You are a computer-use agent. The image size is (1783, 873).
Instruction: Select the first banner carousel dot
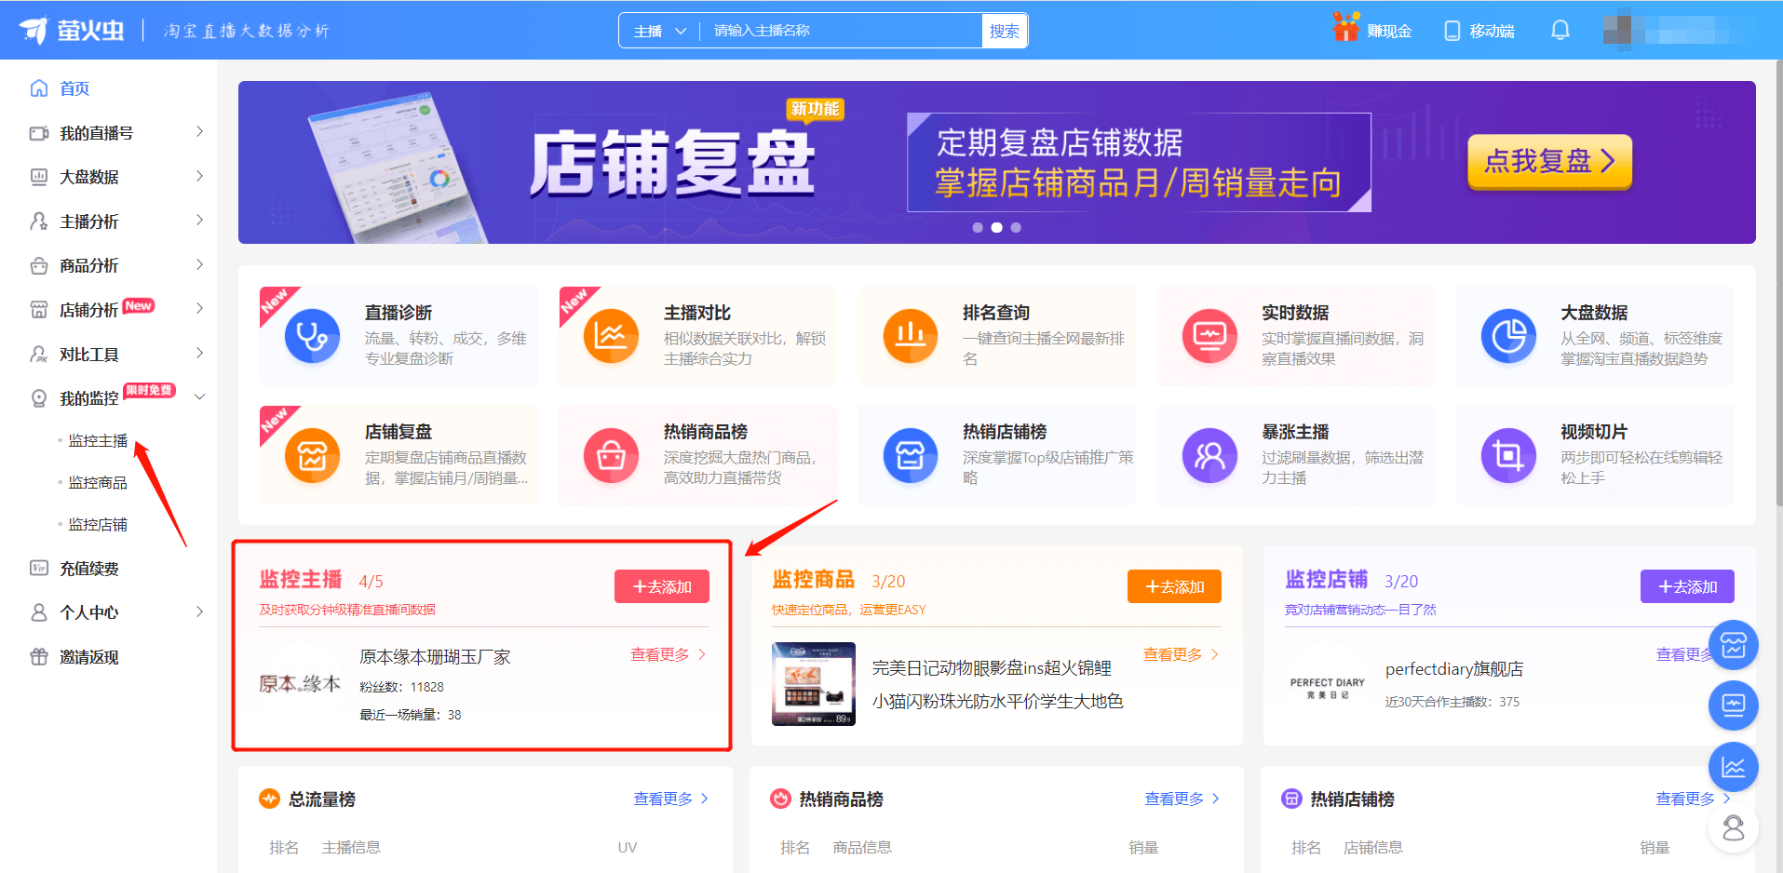click(x=978, y=227)
